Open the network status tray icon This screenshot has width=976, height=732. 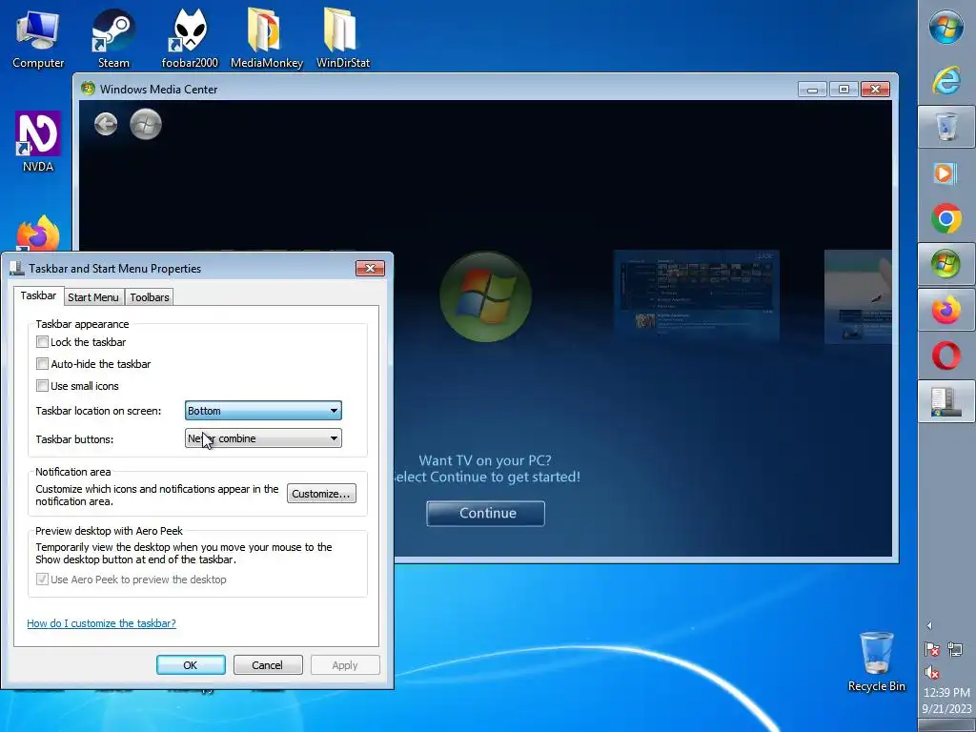(955, 649)
